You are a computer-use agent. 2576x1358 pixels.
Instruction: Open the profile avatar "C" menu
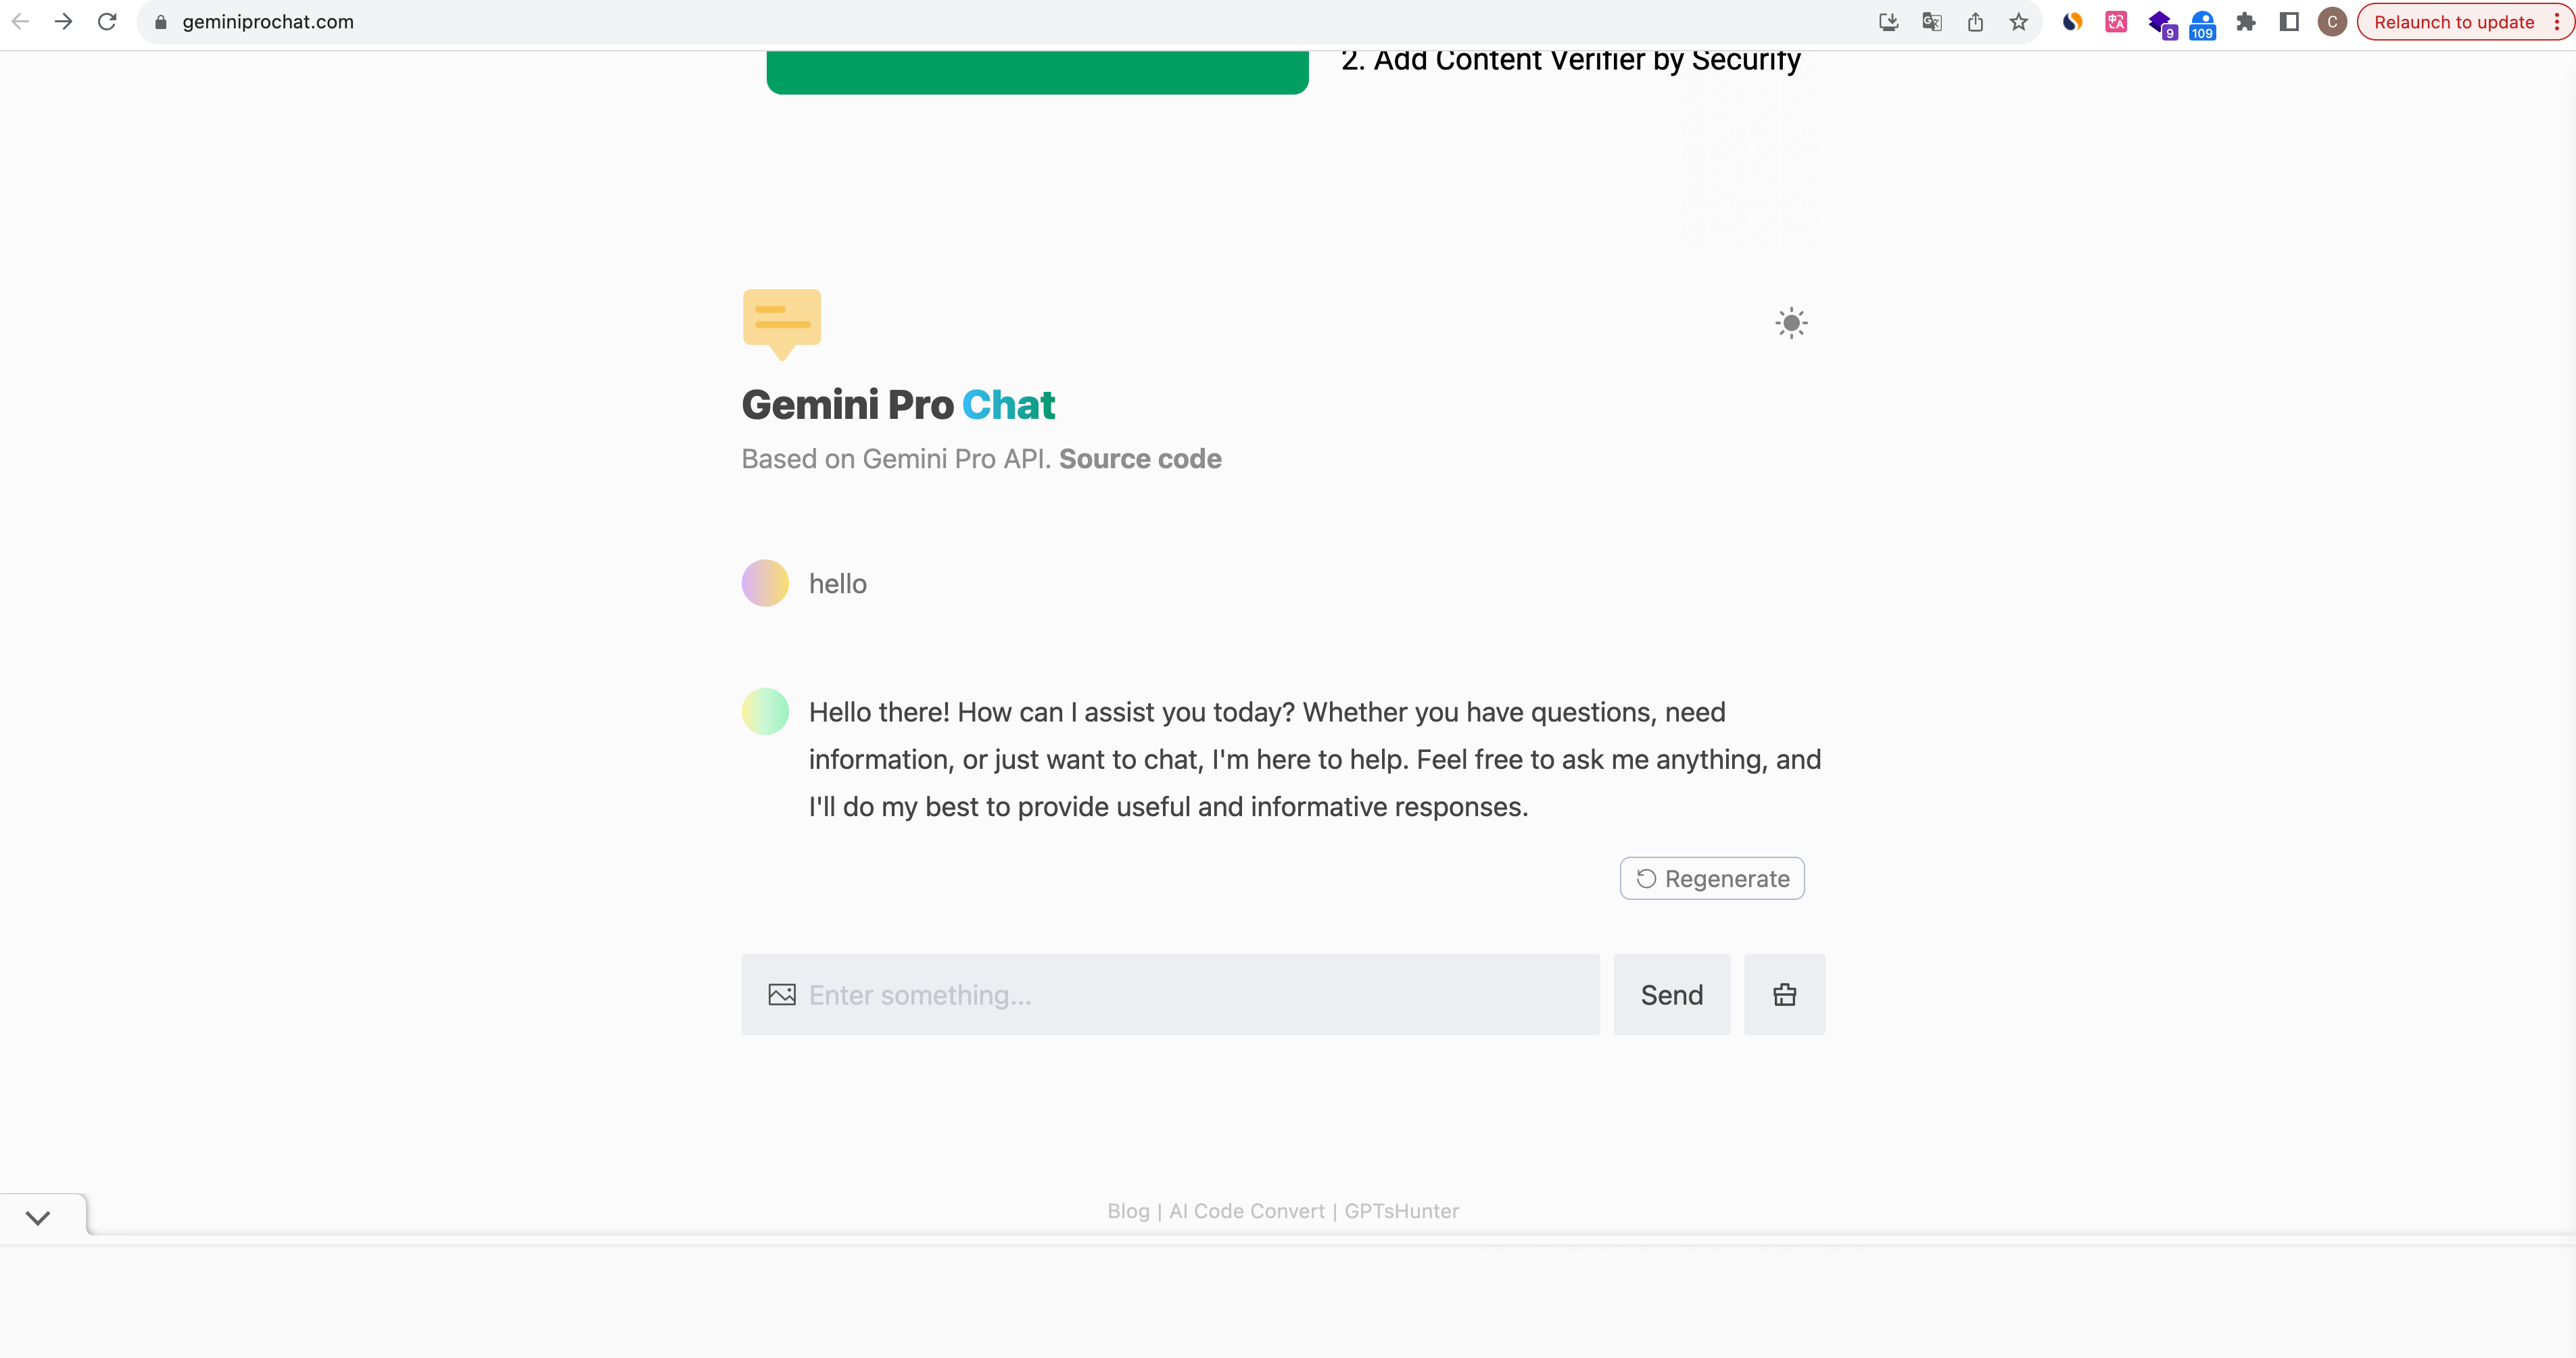pos(2332,22)
